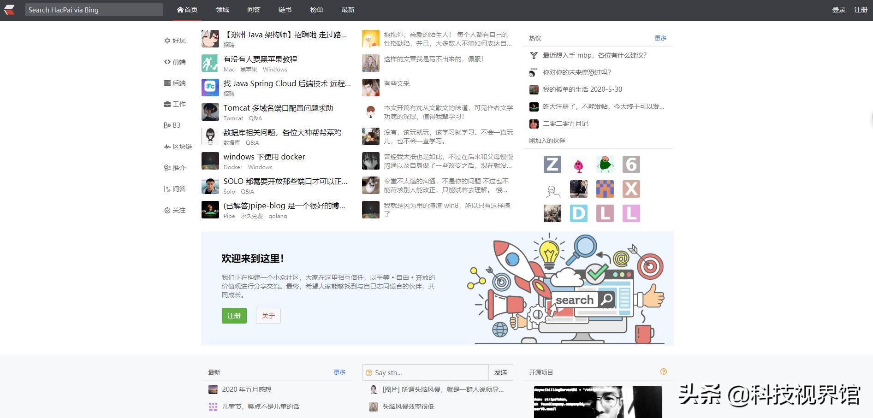Click the Search HacPai via Bing field
873x418 pixels.
point(94,9)
